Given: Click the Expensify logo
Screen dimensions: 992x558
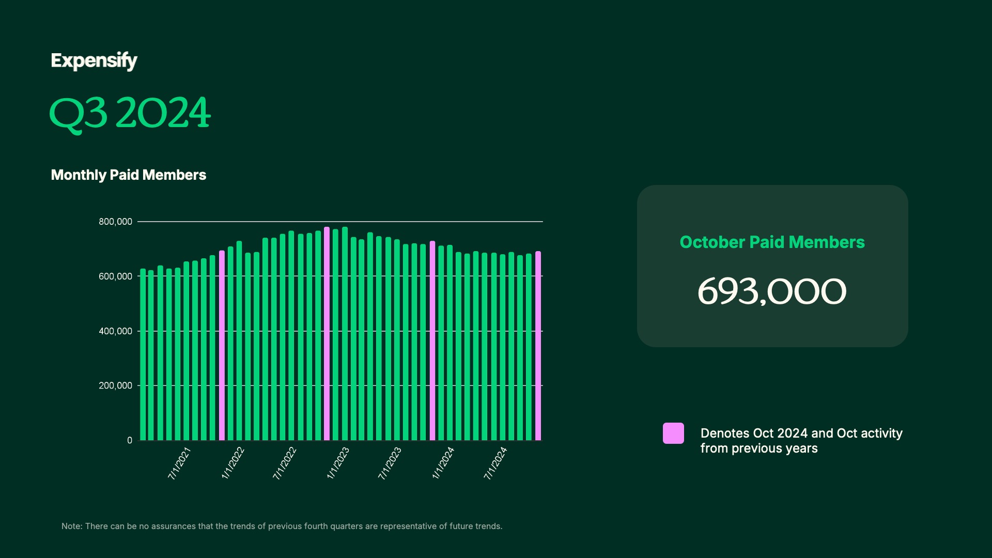Looking at the screenshot, I should pos(94,61).
